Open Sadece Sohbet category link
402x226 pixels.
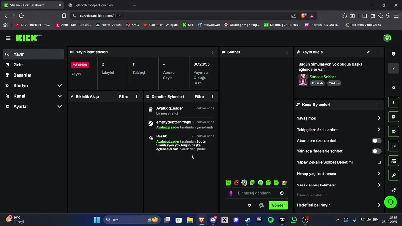[x=323, y=77]
